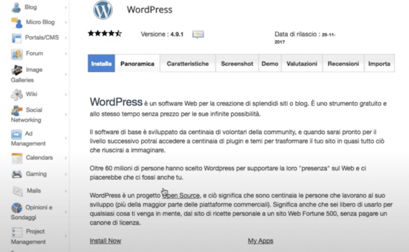Expand the Calendars category arrow
This screenshot has height=252, width=409.
66,158
